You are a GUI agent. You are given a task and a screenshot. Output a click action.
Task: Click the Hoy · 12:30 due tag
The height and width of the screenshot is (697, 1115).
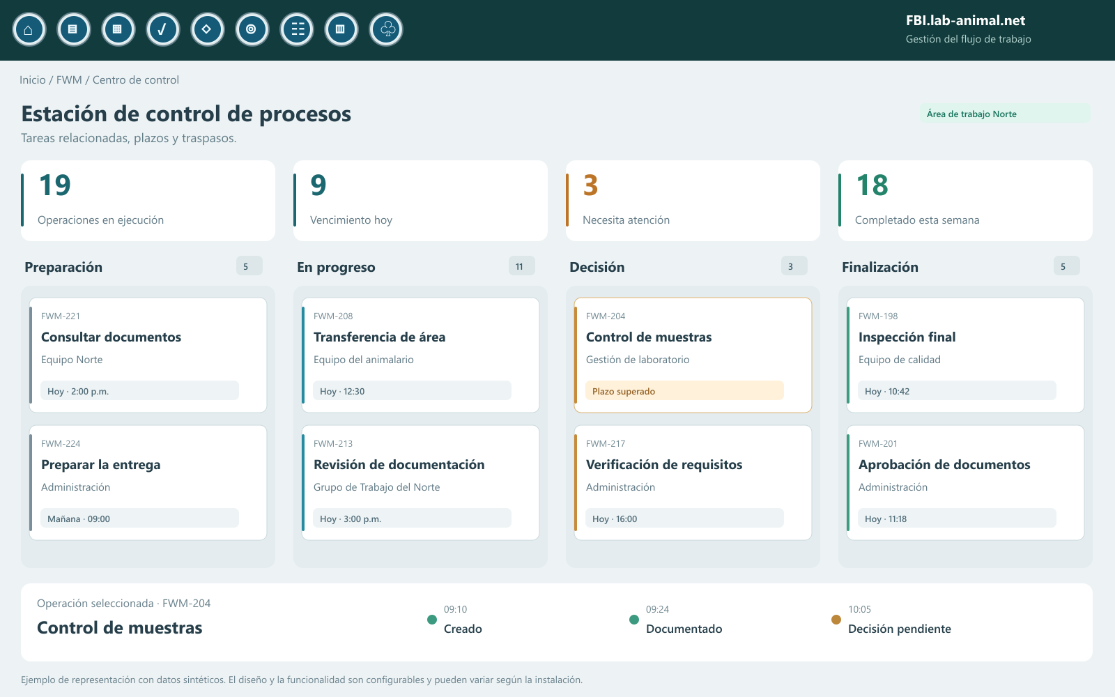pos(412,391)
